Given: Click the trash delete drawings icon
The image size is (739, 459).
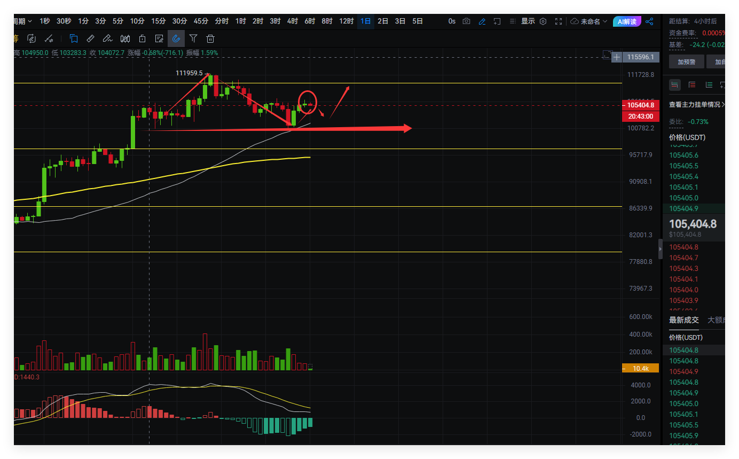Looking at the screenshot, I should [x=210, y=38].
